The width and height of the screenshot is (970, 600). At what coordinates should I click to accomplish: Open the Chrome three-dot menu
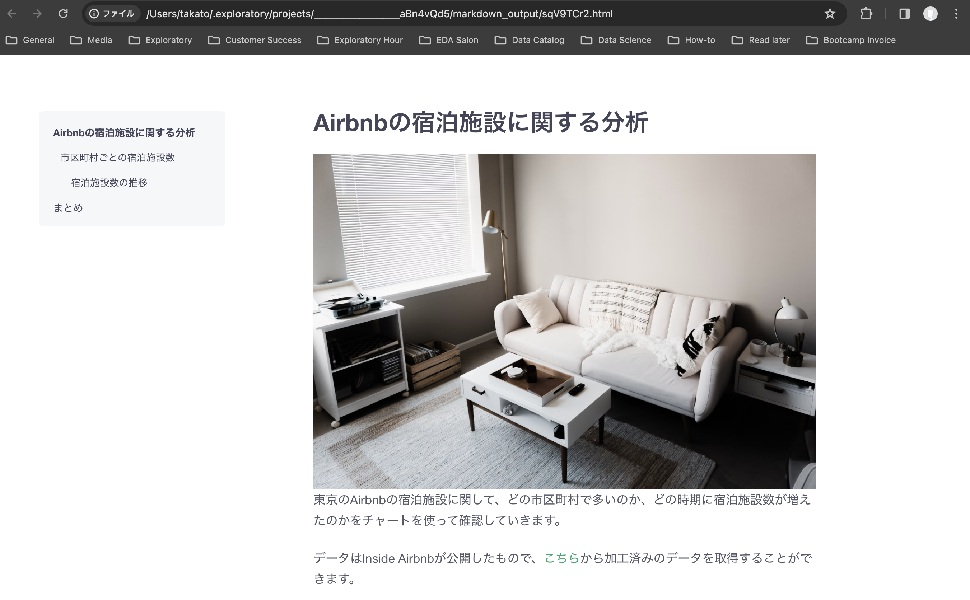956,14
